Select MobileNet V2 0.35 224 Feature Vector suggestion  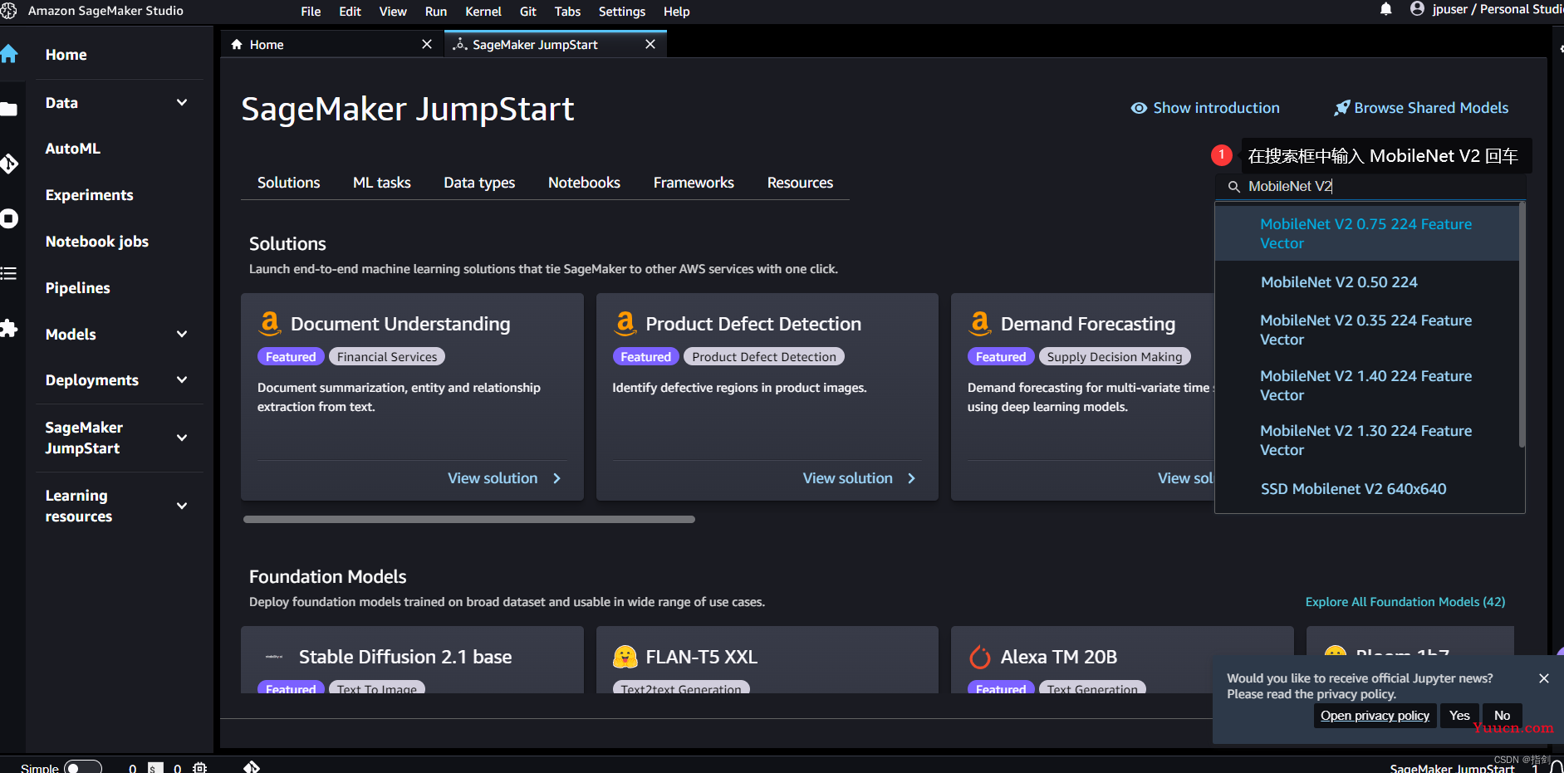pos(1367,330)
